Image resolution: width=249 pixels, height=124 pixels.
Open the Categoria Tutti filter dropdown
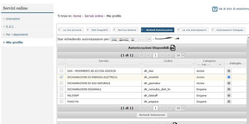coord(209,65)
